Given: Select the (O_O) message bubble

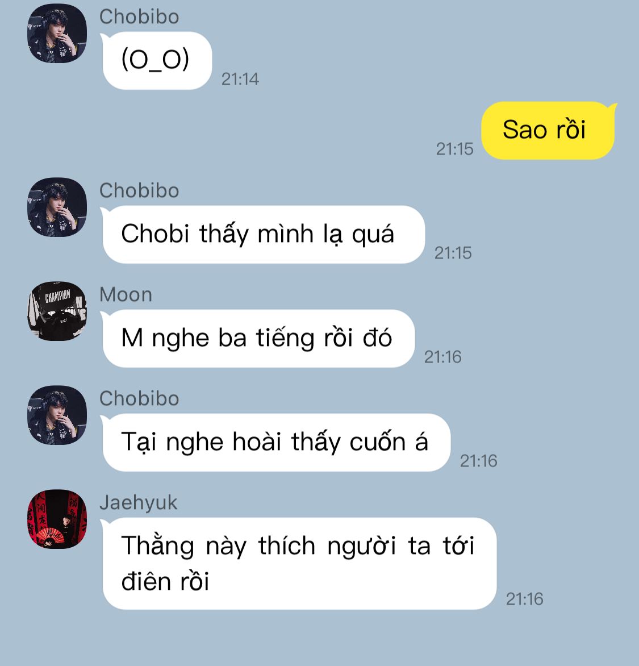Looking at the screenshot, I should coord(156,60).
